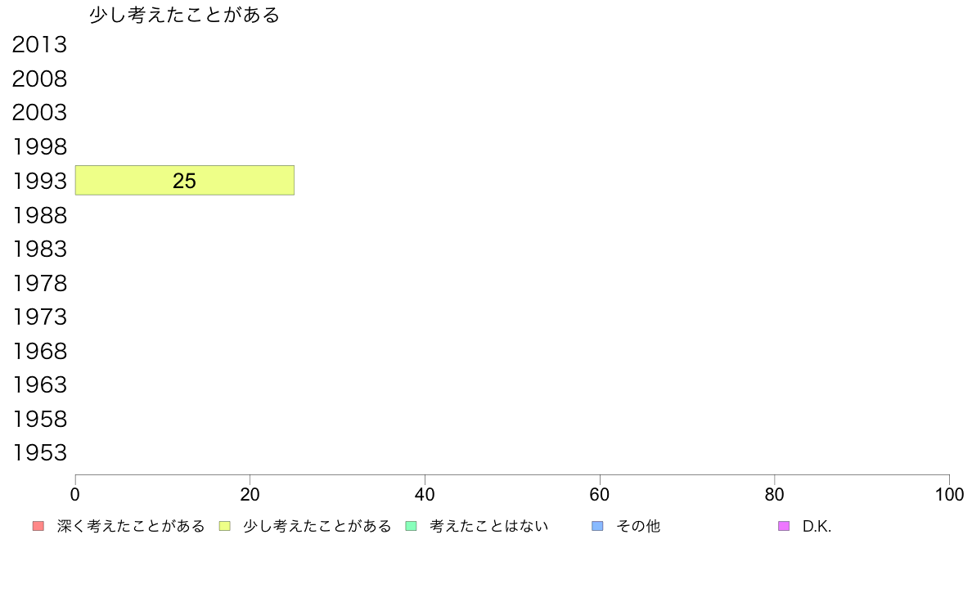Click the blue その他 legend swatch
This screenshot has width=972, height=602.
pyautogui.click(x=597, y=526)
